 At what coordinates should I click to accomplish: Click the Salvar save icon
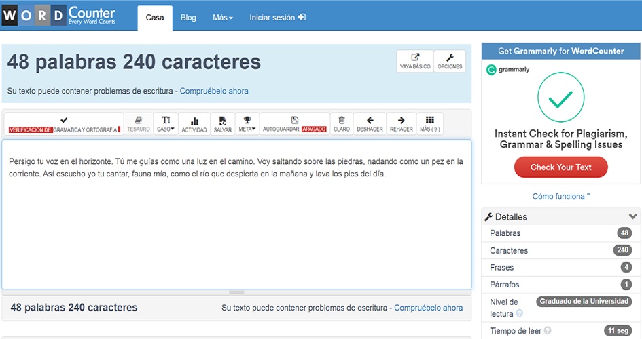pos(223,123)
